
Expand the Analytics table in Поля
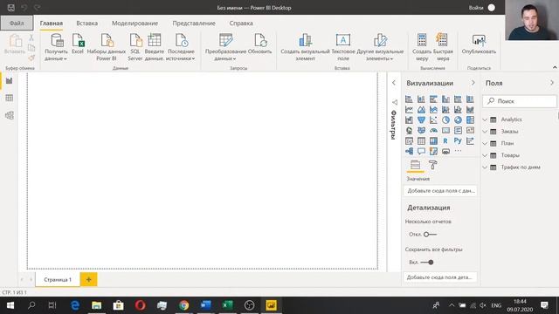[485, 119]
